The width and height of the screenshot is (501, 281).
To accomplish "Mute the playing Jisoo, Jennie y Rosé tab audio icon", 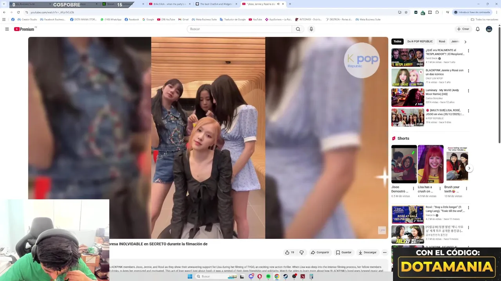I will tap(278, 4).
